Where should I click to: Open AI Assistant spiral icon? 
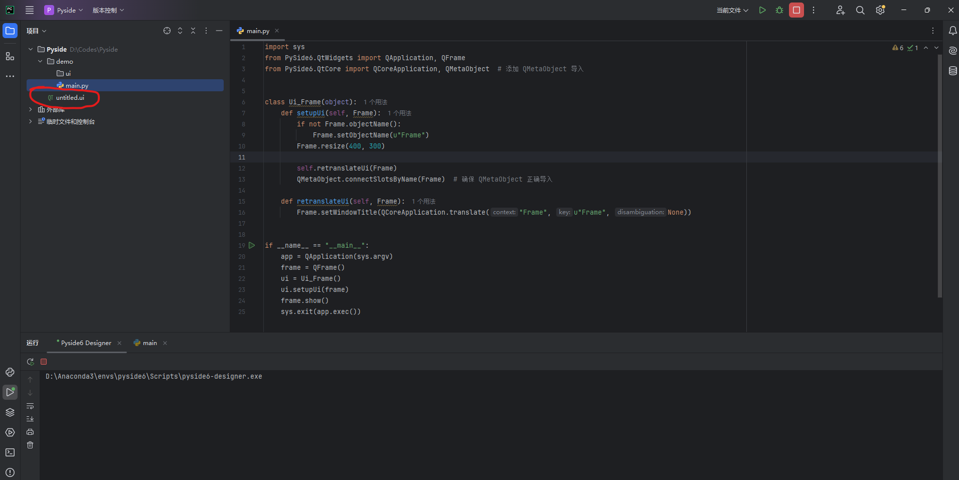click(x=952, y=51)
